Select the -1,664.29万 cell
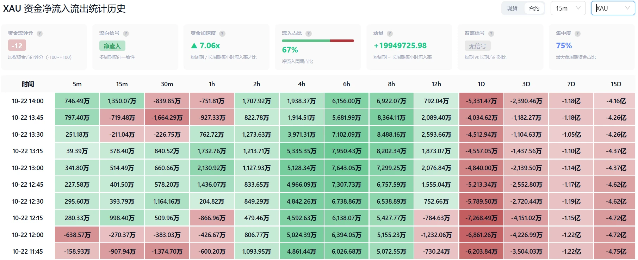Screen dimensions: 638x260 pyautogui.click(x=167, y=118)
